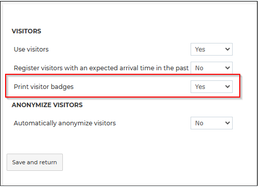
Task: Select the No value in Register visitors field
Action: (x=199, y=68)
